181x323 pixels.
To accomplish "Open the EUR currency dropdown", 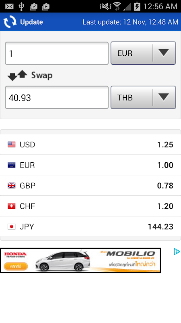I will click(143, 53).
